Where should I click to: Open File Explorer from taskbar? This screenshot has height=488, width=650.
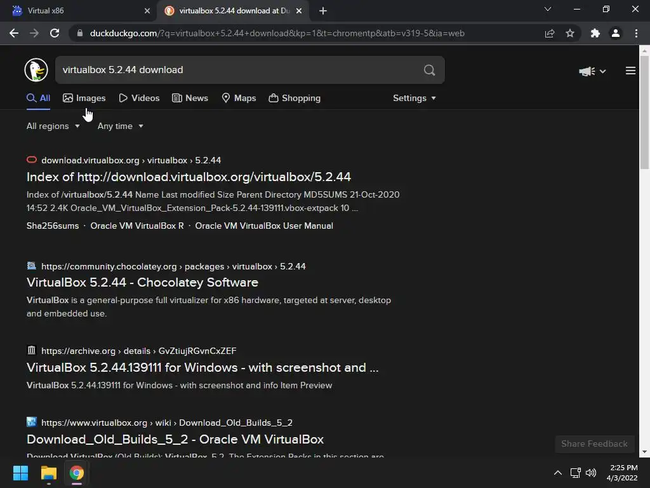[48, 473]
